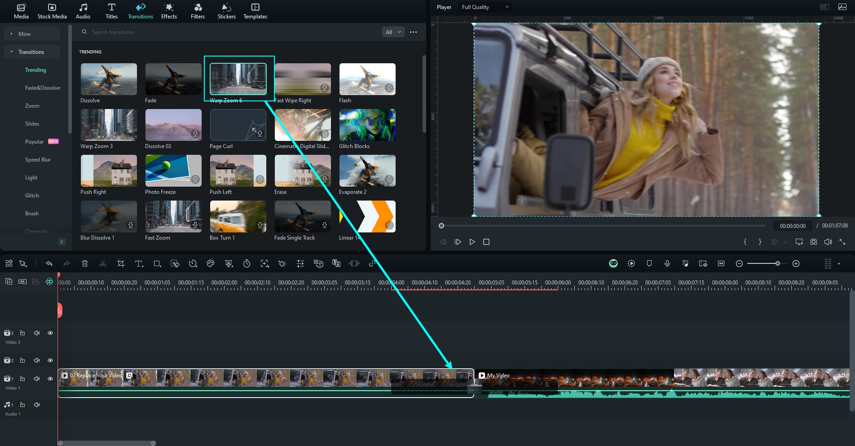
Task: Click the zoom in plus icon
Action: pos(796,264)
